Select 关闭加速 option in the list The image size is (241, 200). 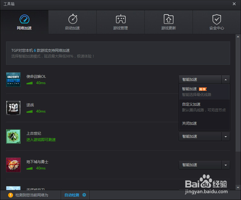tap(204, 123)
